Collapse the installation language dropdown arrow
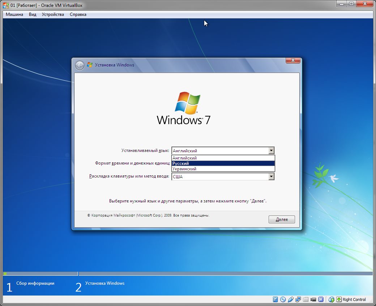Screen dimensions: 376x306 point(271,151)
